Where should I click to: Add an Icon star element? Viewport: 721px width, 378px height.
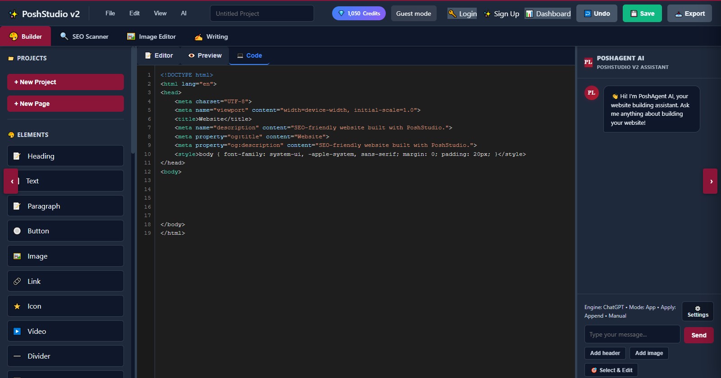click(x=65, y=306)
